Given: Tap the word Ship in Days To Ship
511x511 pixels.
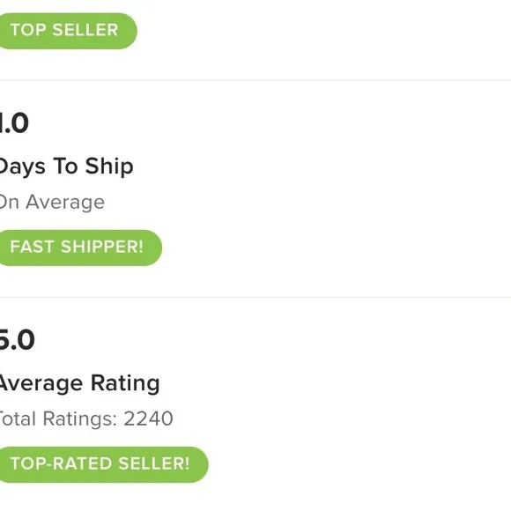Looking at the screenshot, I should [109, 167].
